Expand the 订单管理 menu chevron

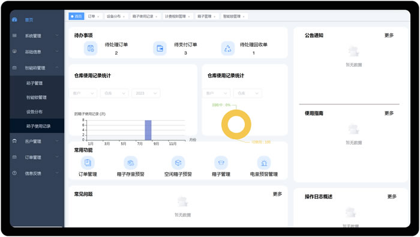coord(57,157)
